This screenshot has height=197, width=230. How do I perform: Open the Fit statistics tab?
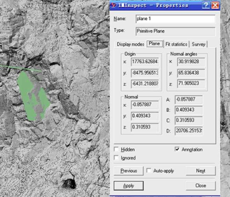(x=176, y=44)
